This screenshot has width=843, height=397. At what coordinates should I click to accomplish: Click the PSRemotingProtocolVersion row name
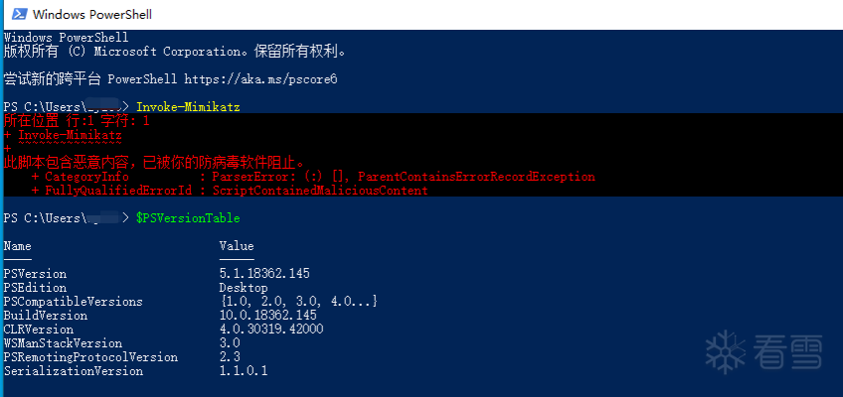pos(90,357)
